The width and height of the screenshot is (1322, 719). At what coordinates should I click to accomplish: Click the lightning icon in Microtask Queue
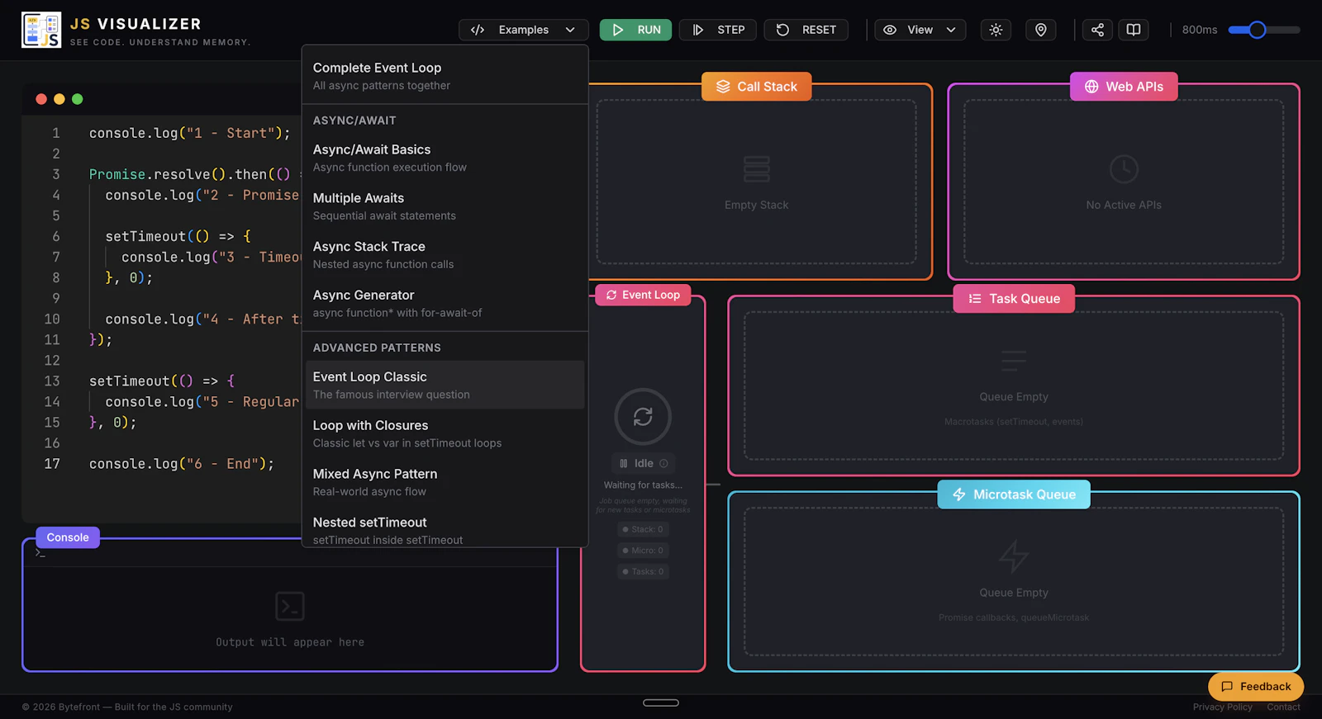coord(1014,556)
